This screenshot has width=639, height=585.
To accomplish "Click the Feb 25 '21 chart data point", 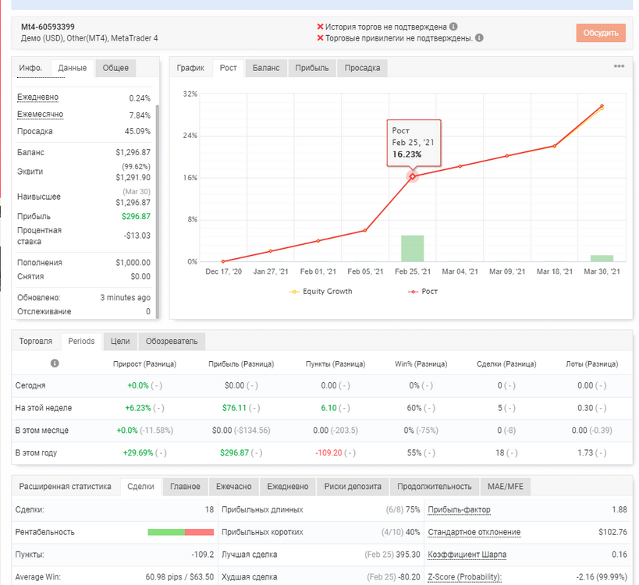I will pos(413,176).
